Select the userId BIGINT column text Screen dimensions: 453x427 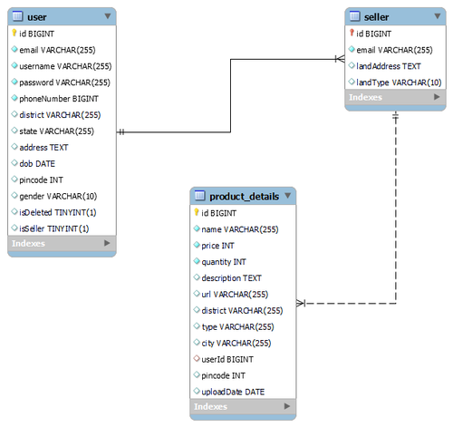227,359
